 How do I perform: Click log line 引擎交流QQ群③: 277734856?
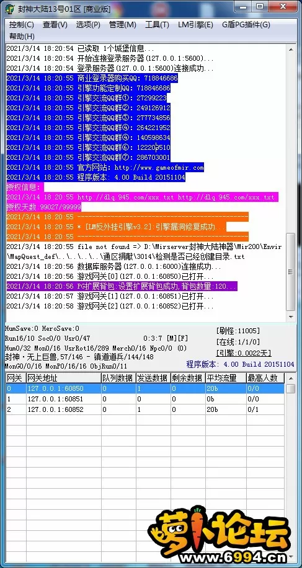point(89,118)
